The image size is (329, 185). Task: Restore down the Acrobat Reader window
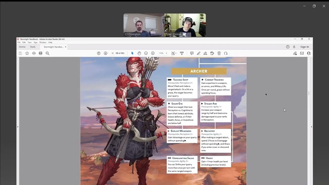[x=302, y=39]
